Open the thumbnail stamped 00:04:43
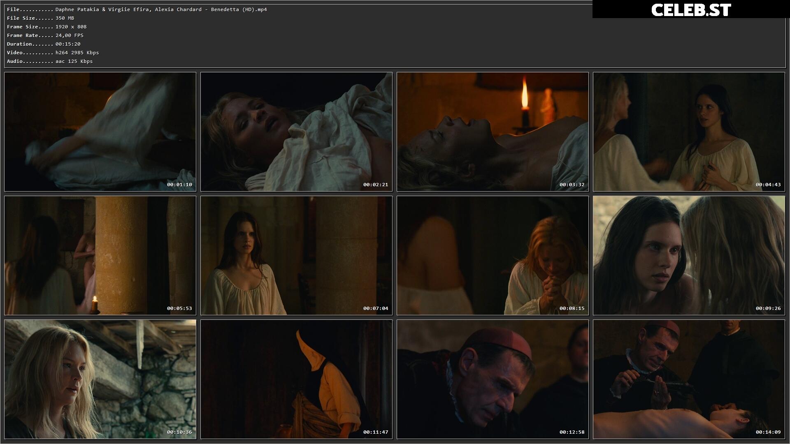Screen dimensions: 790x444 (689, 132)
